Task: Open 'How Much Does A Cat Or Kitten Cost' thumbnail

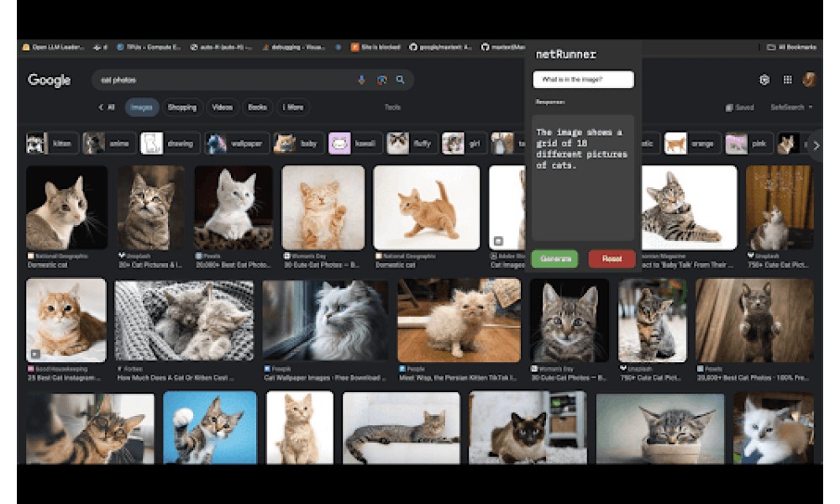Action: (184, 320)
